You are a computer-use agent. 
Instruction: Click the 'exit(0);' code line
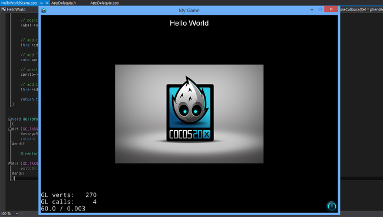[29, 168]
